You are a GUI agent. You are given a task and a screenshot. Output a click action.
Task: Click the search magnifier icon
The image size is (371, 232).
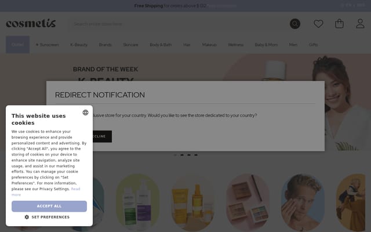click(x=295, y=24)
